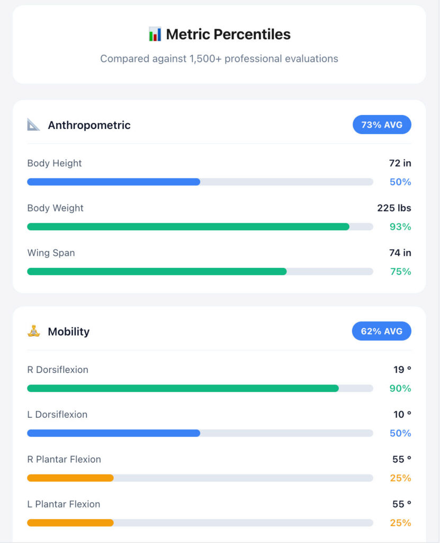
Task: Click the R Dorsiflexion progress bar
Action: click(x=200, y=388)
